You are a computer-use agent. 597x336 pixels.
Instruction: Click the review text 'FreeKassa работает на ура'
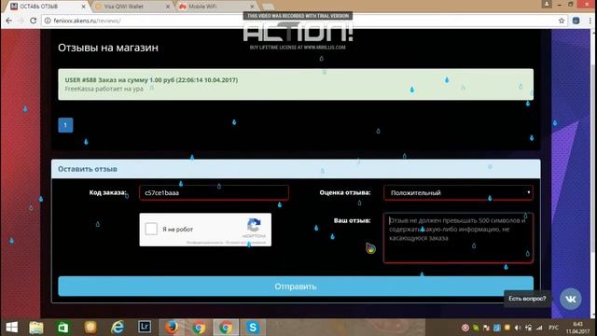104,89
